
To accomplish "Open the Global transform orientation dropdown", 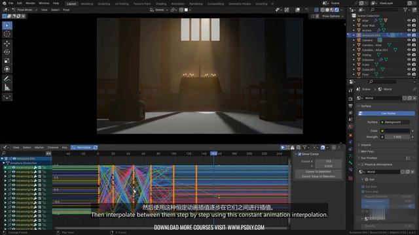I will (x=159, y=10).
